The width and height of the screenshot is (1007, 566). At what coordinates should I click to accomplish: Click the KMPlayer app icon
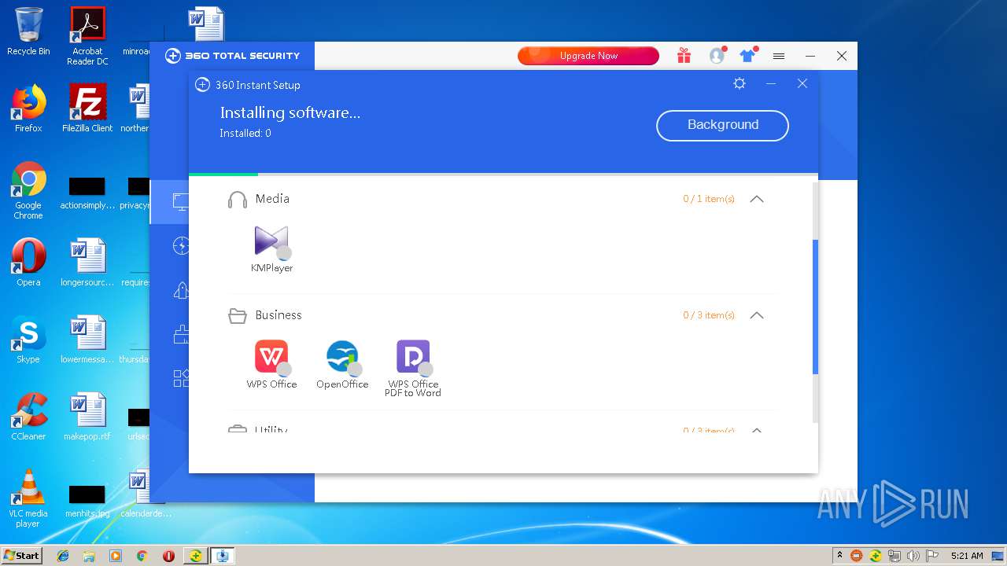[271, 241]
